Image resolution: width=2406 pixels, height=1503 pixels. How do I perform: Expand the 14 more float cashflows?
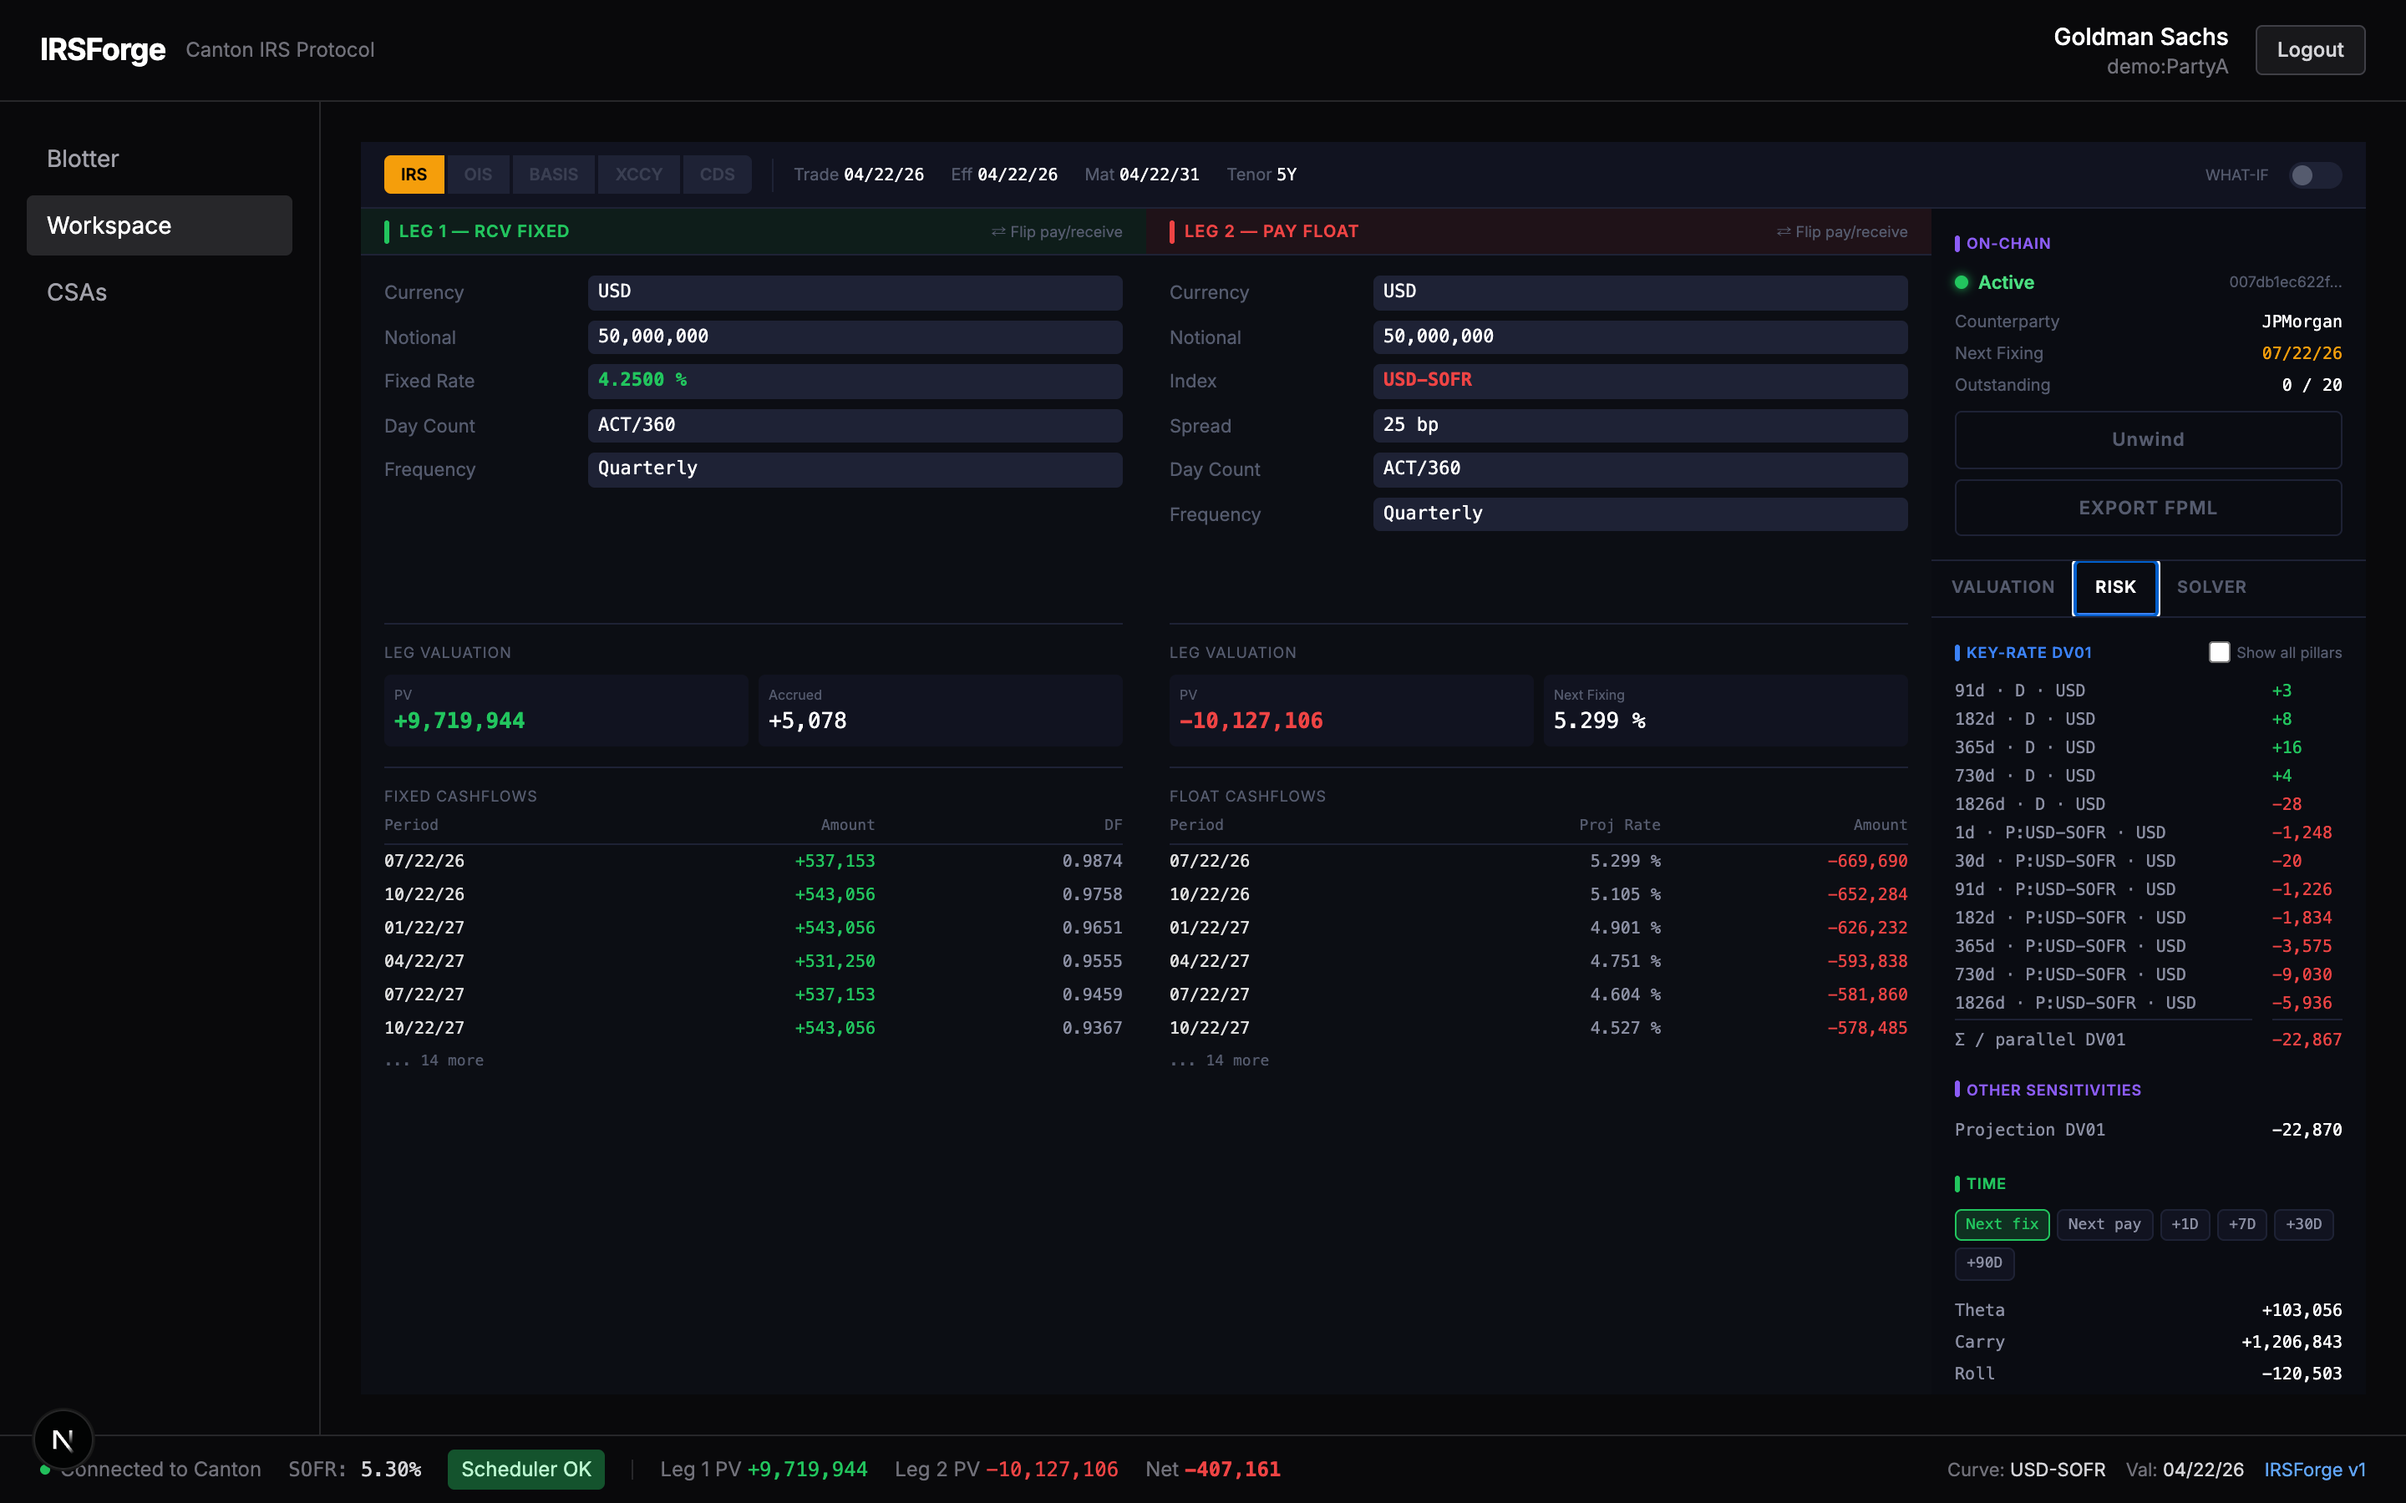pyautogui.click(x=1218, y=1060)
